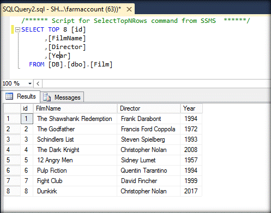Click the FROM keyword in the query
Screen dimensions: 271x213
pyautogui.click(x=37, y=64)
